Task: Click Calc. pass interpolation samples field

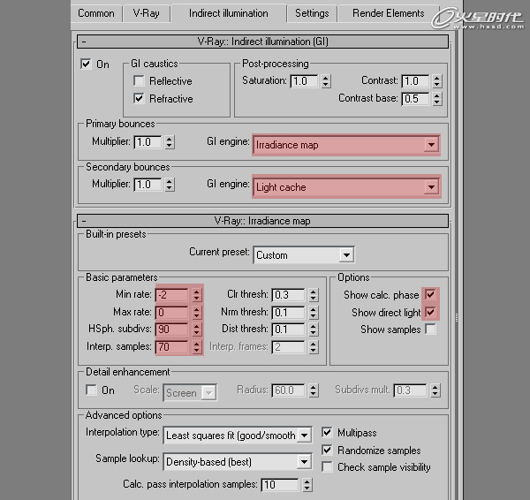Action: [x=280, y=485]
